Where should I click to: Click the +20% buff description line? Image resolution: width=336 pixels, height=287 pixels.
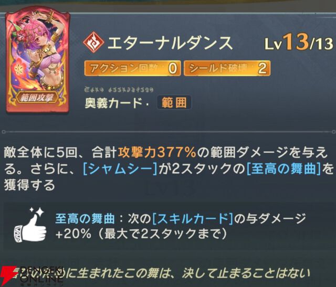141,234
